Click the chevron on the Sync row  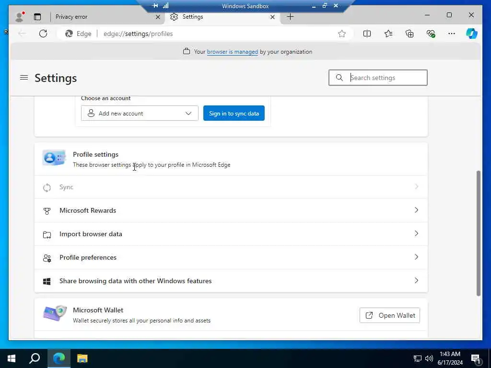coord(416,187)
